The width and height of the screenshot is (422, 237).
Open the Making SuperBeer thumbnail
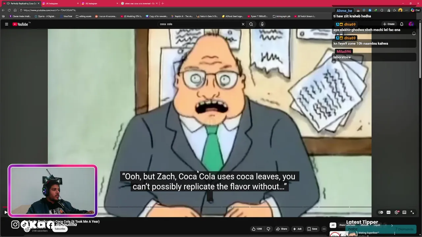344,234
